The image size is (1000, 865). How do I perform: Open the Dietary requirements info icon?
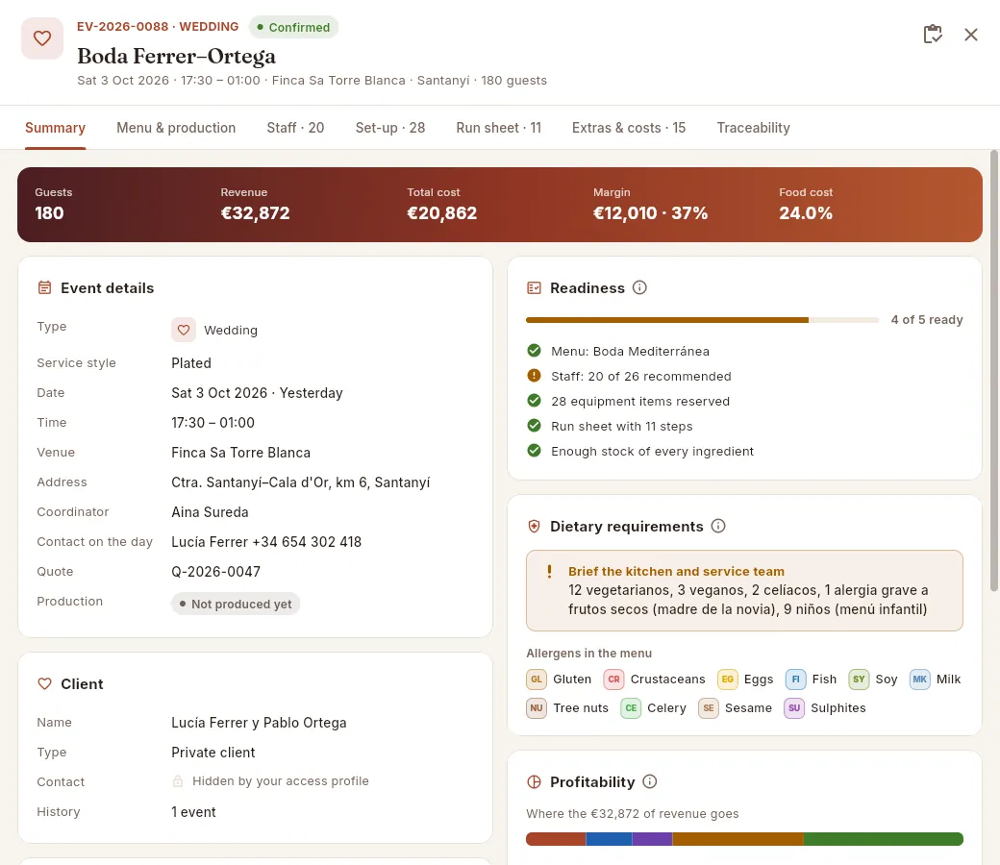718,526
